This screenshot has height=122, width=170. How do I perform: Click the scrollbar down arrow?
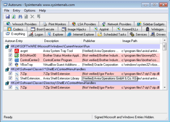point(164,87)
